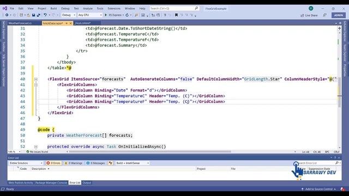Image resolution: width=349 pixels, height=196 pixels.
Task: Open the IIS Express target dropdown arrow
Action: tap(123, 15)
